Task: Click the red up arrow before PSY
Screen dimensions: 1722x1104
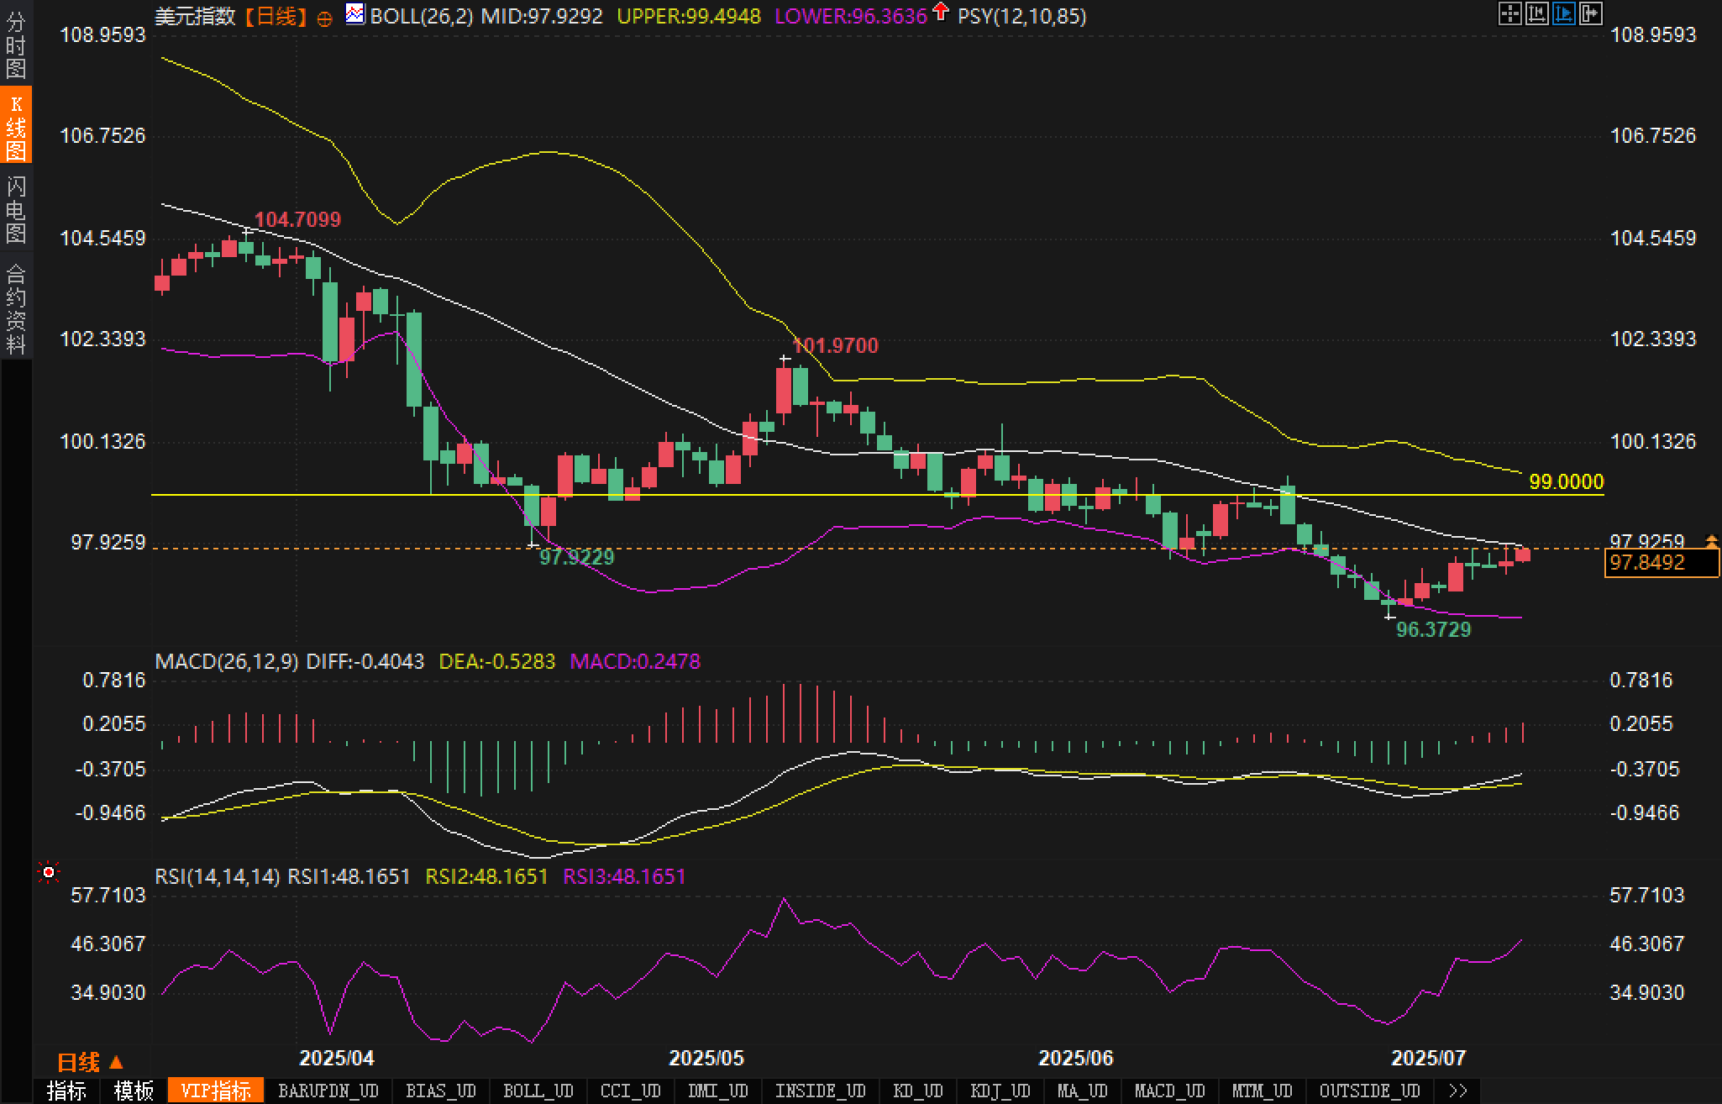Action: pyautogui.click(x=941, y=12)
